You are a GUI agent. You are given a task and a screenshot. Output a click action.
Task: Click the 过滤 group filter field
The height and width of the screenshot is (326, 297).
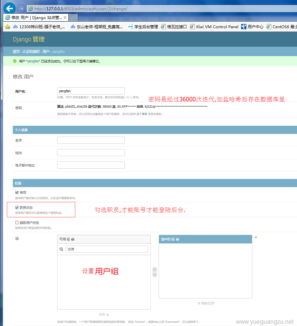107,249
